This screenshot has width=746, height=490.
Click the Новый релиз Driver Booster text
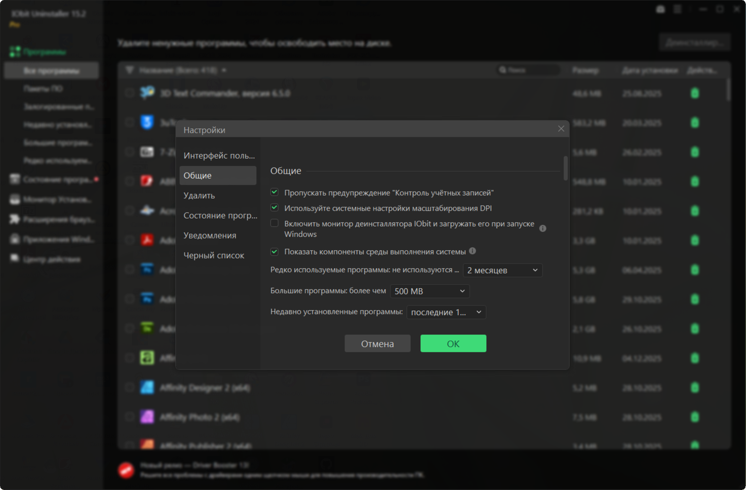point(195,465)
